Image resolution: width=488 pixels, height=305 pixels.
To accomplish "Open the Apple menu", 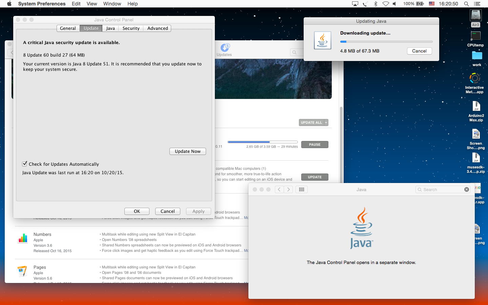I will tap(9, 4).
